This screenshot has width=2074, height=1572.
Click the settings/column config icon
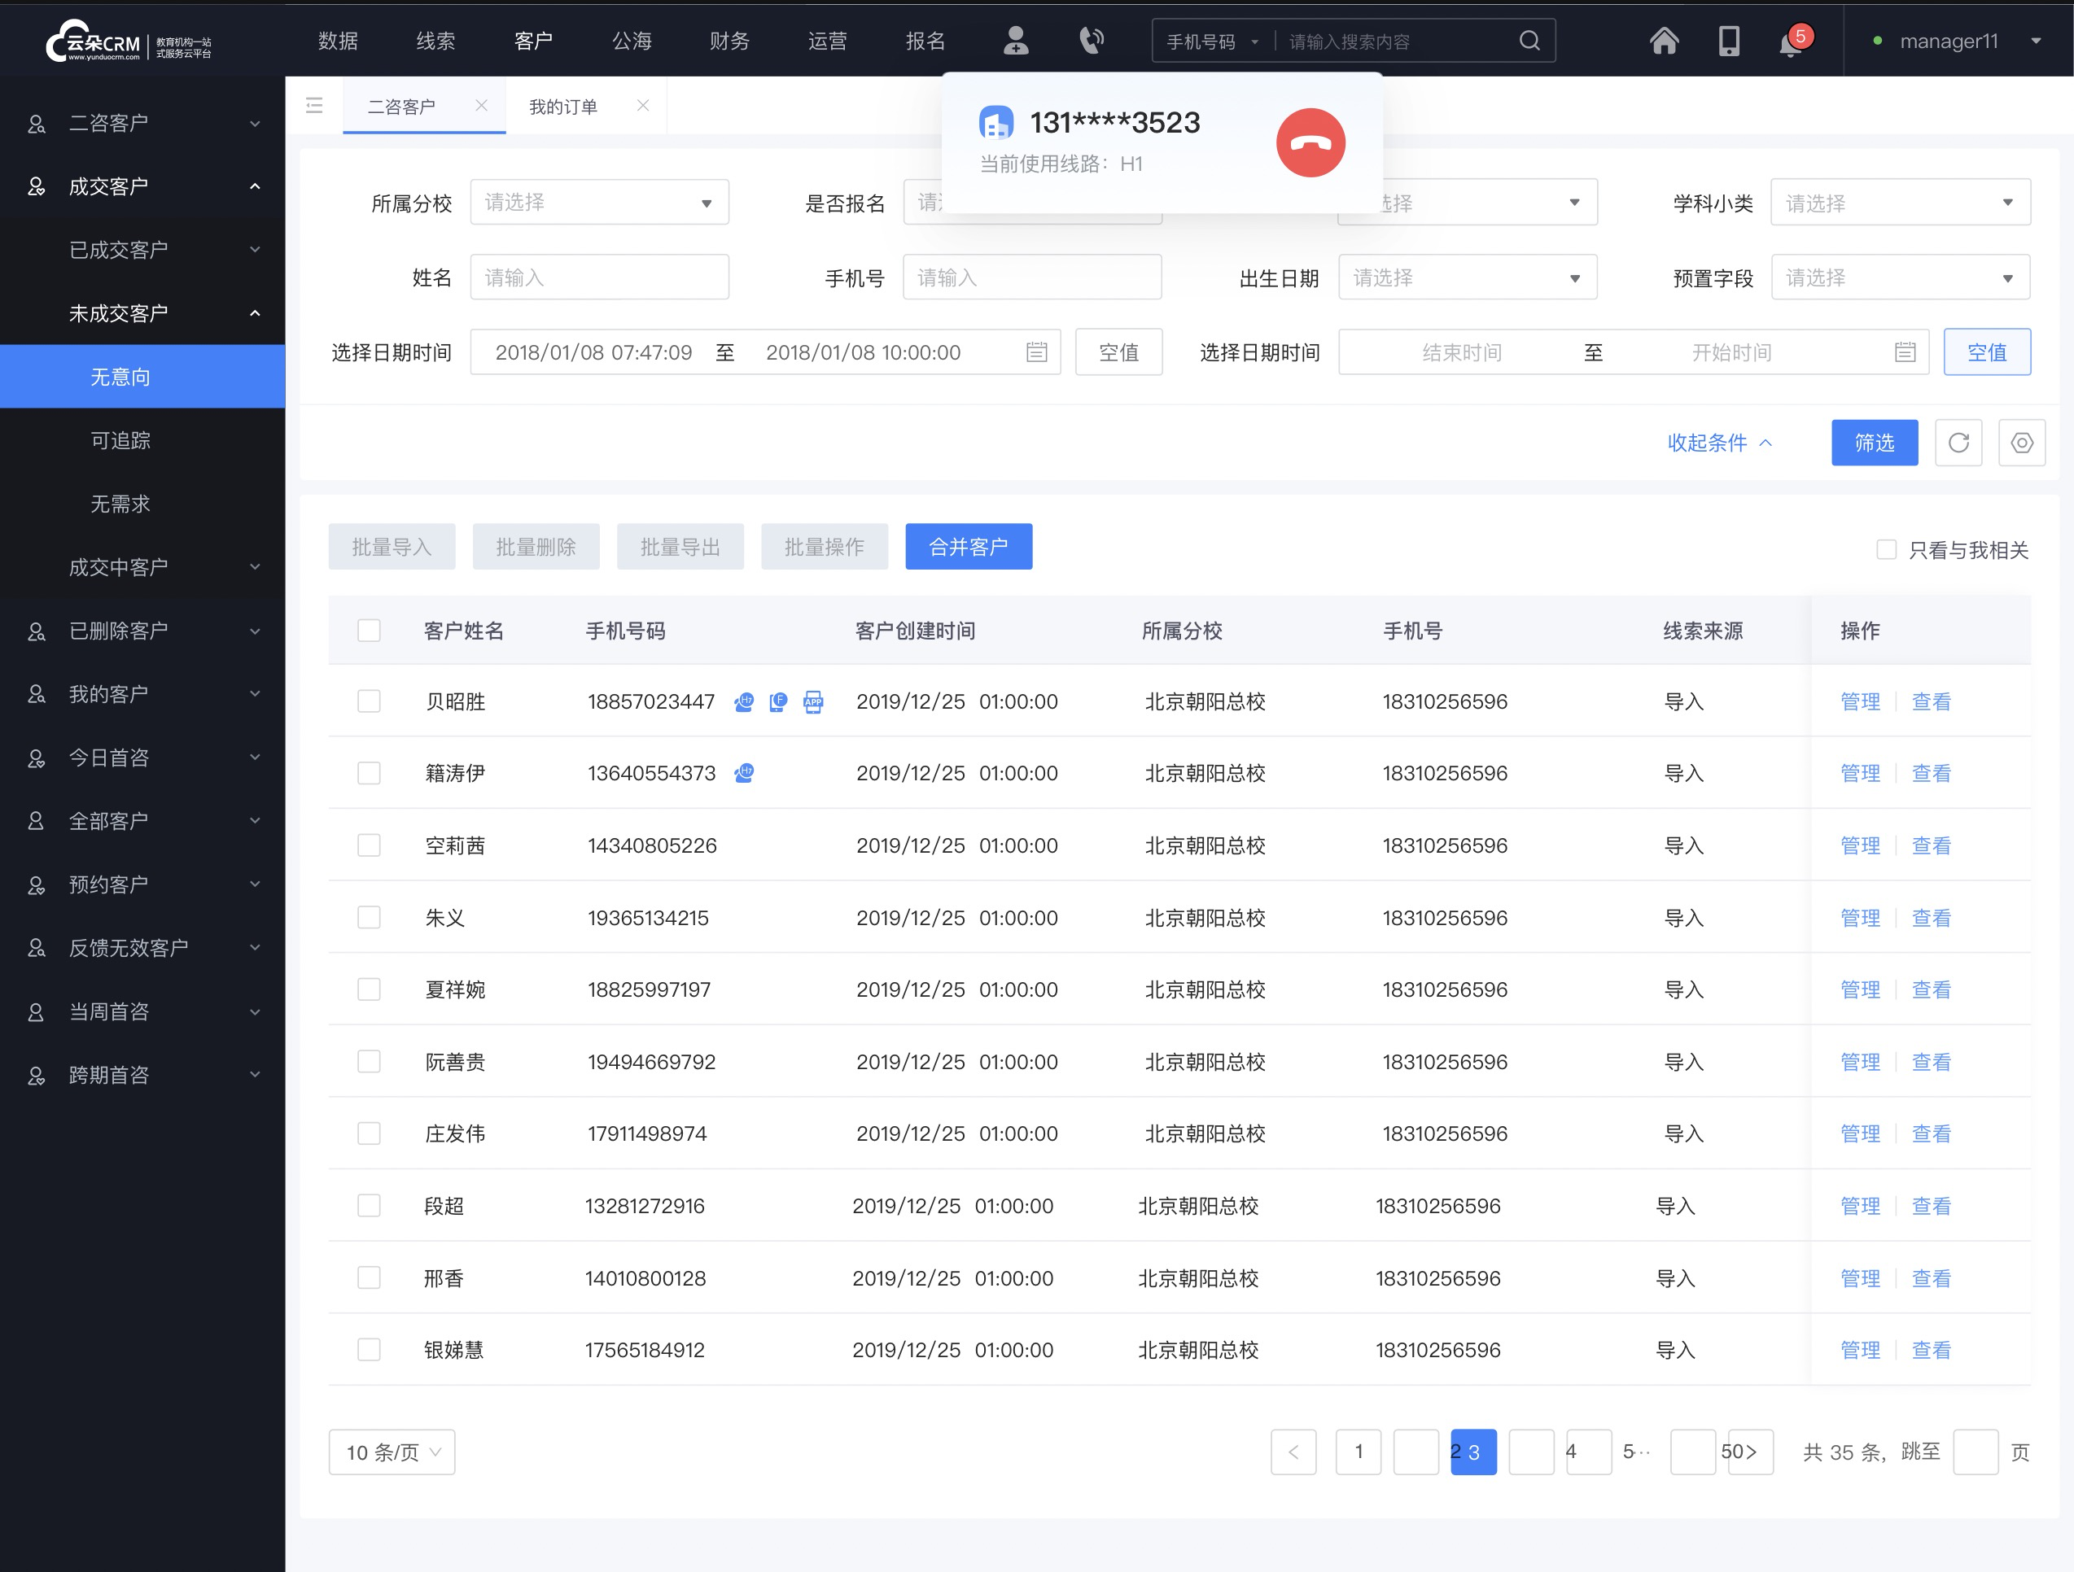2021,443
